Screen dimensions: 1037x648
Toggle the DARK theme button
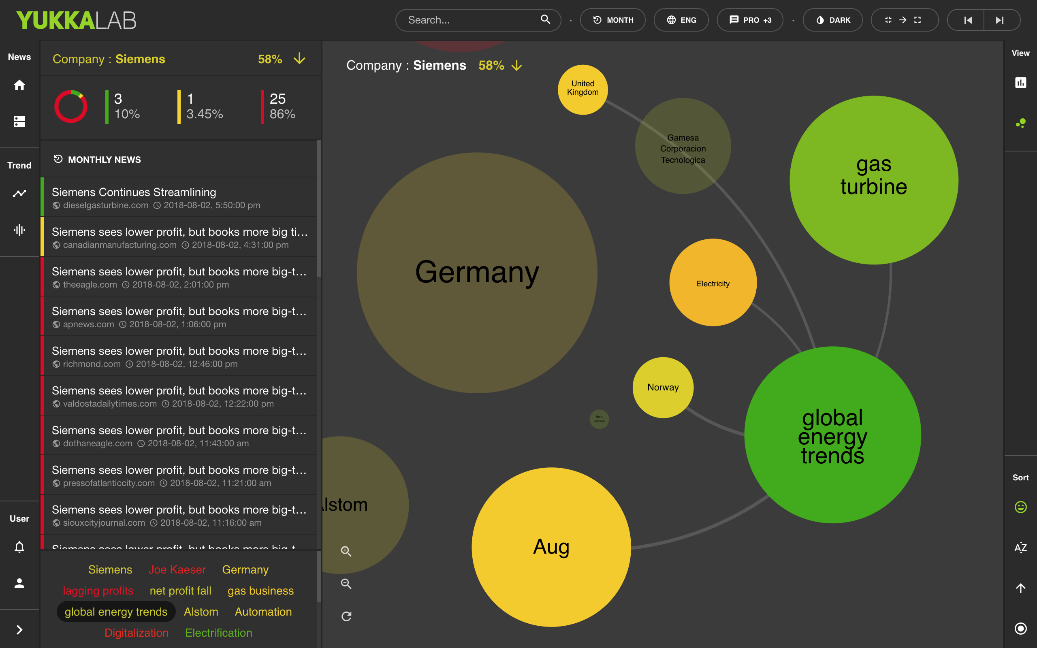(x=832, y=20)
